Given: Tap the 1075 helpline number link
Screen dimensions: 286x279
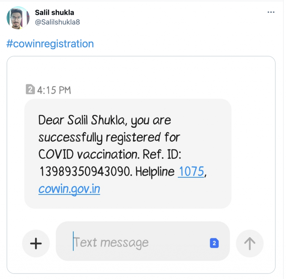Looking at the screenshot, I should pos(191,172).
